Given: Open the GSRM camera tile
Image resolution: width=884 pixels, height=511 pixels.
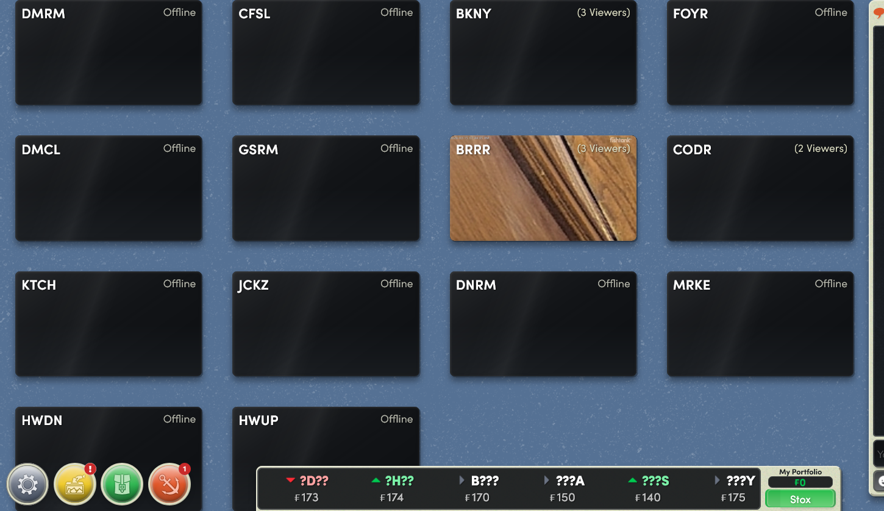Looking at the screenshot, I should [326, 188].
